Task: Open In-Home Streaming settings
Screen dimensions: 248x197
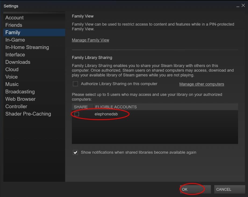Action: (x=27, y=47)
